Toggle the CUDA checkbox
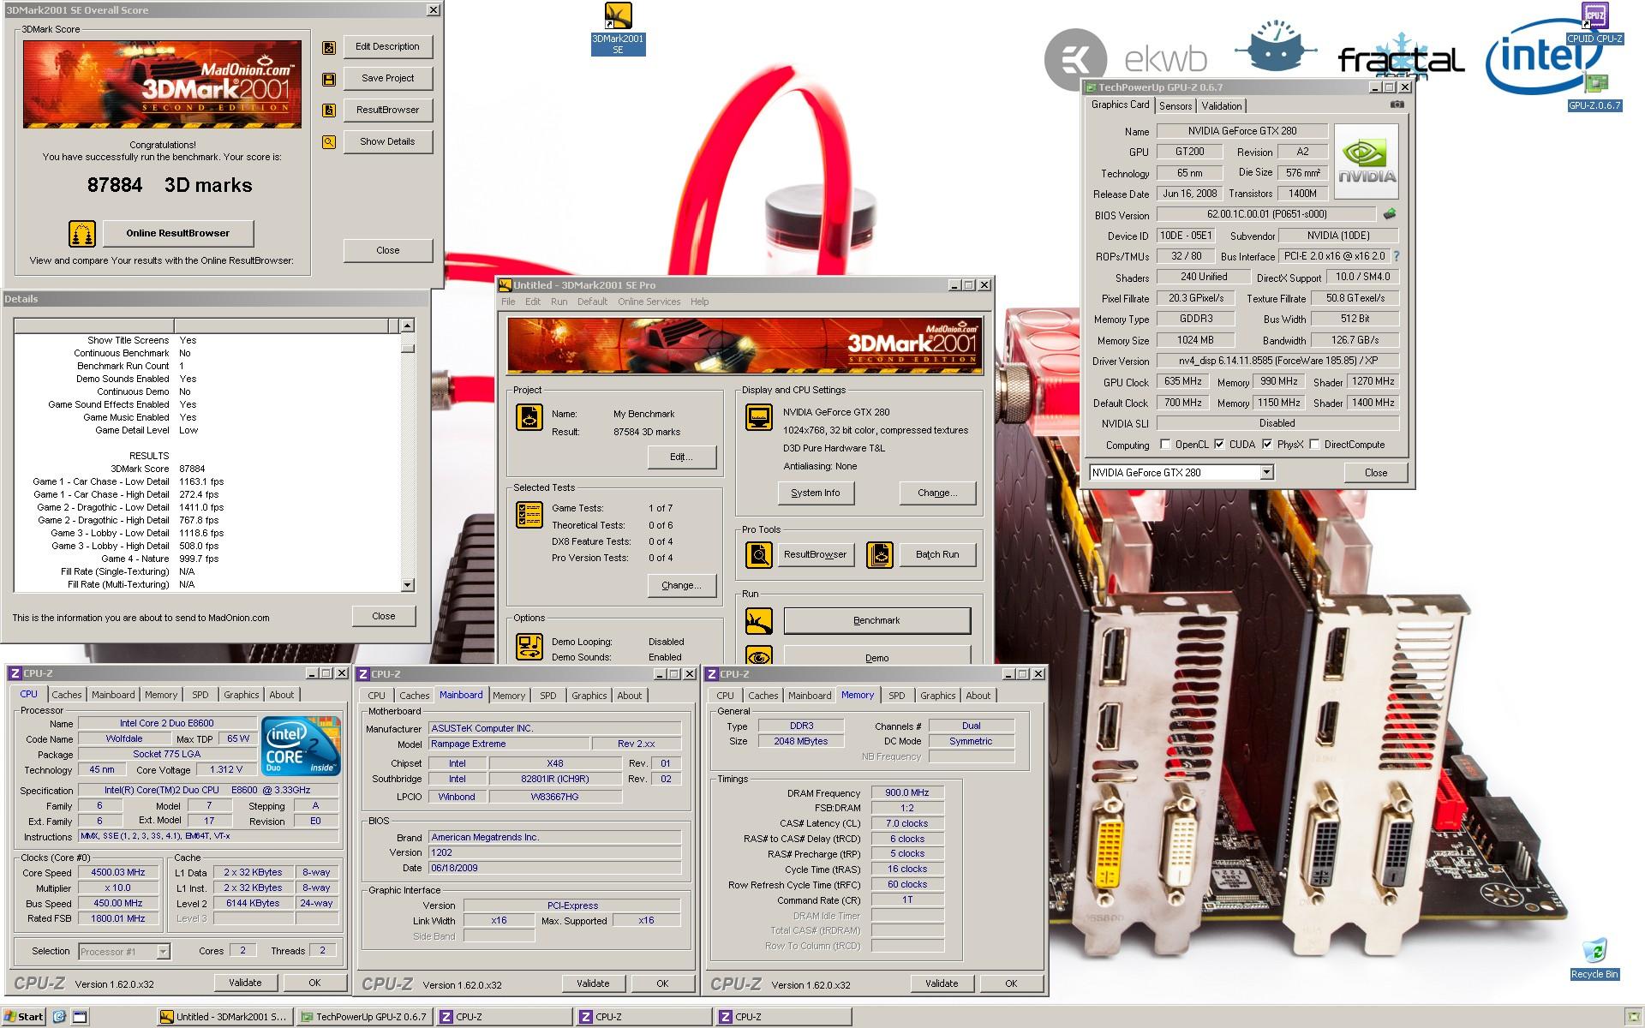1645x1028 pixels. click(x=1219, y=445)
